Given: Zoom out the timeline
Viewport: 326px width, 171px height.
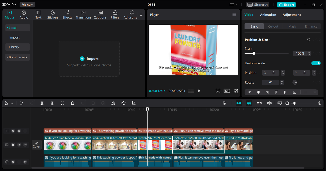Looking at the screenshot, I should coord(287,103).
